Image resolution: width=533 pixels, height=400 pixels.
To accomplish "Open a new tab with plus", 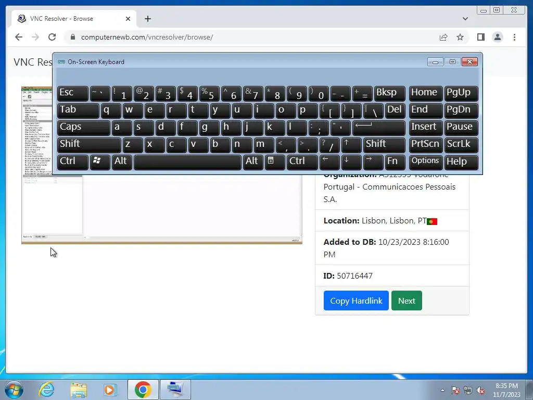I will click(x=147, y=19).
